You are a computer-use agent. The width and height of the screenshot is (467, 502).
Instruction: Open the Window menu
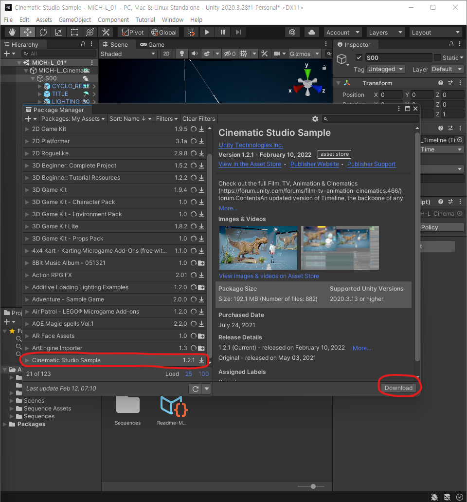click(172, 20)
